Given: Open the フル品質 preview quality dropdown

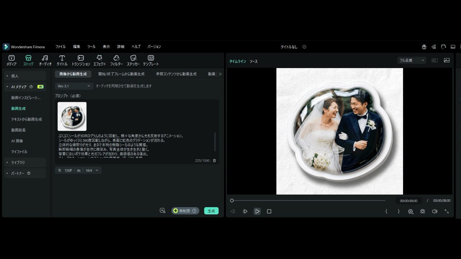Looking at the screenshot, I should (x=412, y=60).
